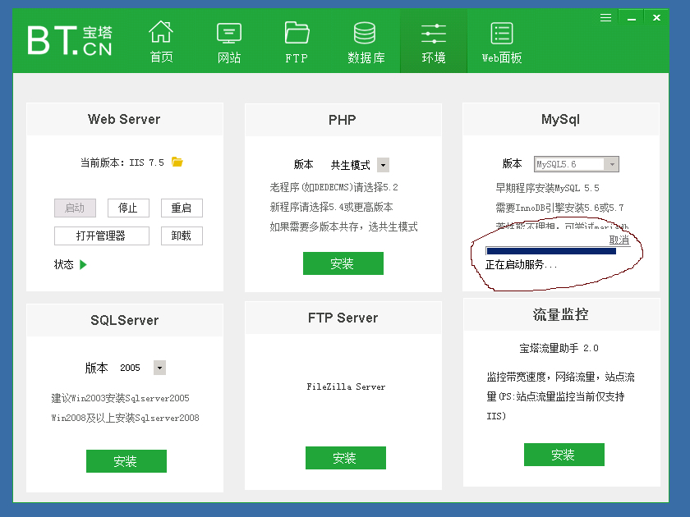Uninstall the web server with 卸载

click(x=182, y=236)
